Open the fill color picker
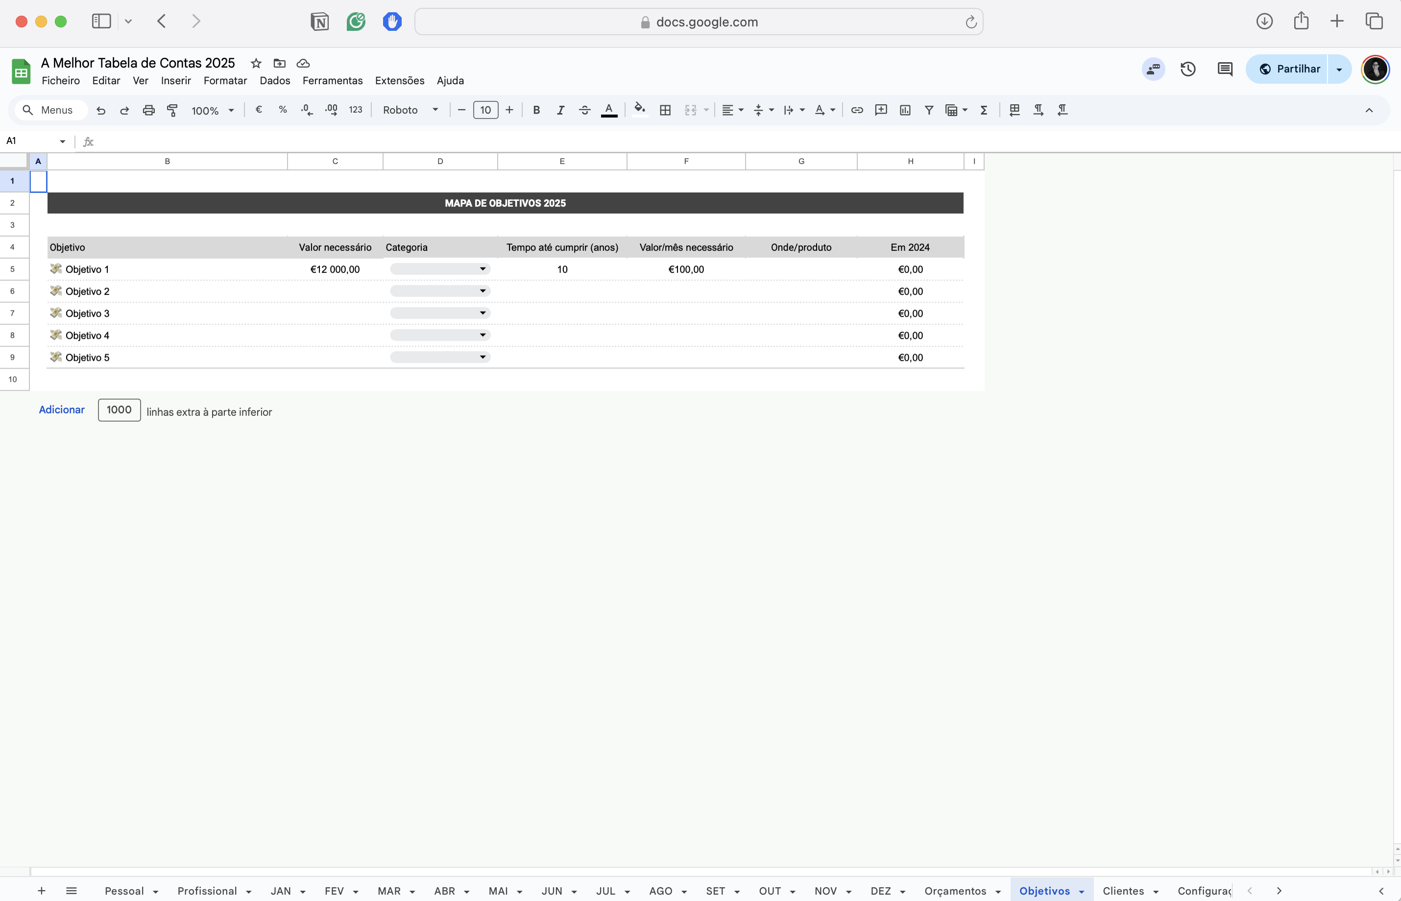 point(639,109)
